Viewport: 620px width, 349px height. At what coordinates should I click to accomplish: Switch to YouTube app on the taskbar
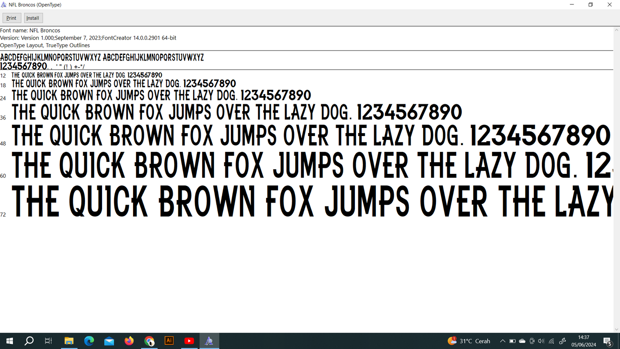click(189, 341)
